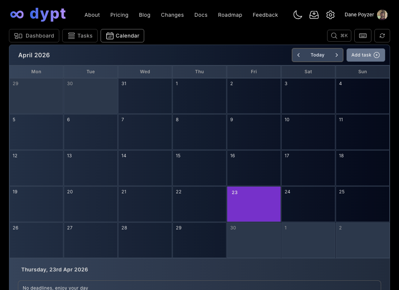Click Dane Poyzer's profile avatar
This screenshot has width=399, height=290.
pyautogui.click(x=382, y=15)
